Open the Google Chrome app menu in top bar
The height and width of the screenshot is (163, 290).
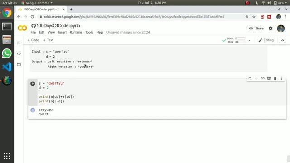click(x=37, y=3)
